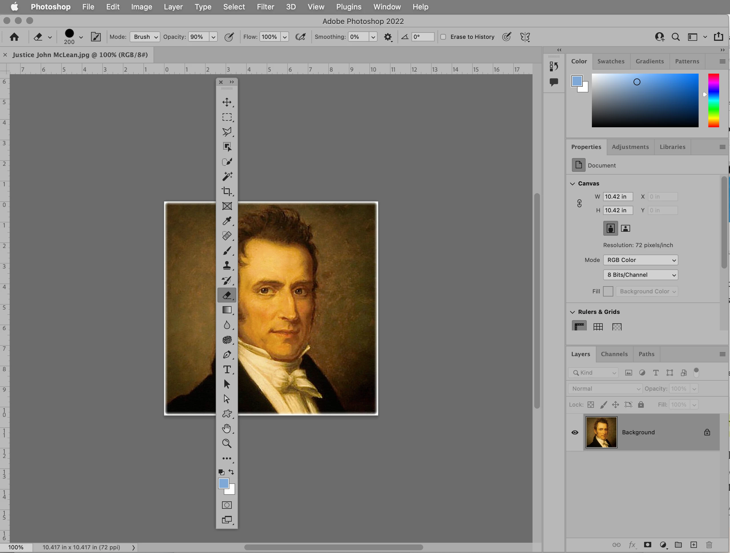Select the Crop tool
Viewport: 730px width, 553px height.
227,191
